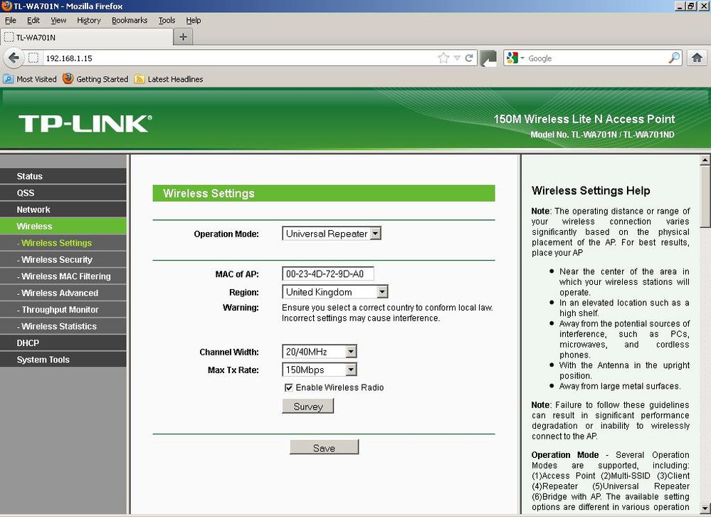Click the new tab plus button
Image resolution: width=711 pixels, height=517 pixels.
183,37
